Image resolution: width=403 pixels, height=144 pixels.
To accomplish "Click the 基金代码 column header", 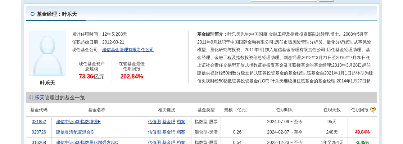I will click(39, 110).
